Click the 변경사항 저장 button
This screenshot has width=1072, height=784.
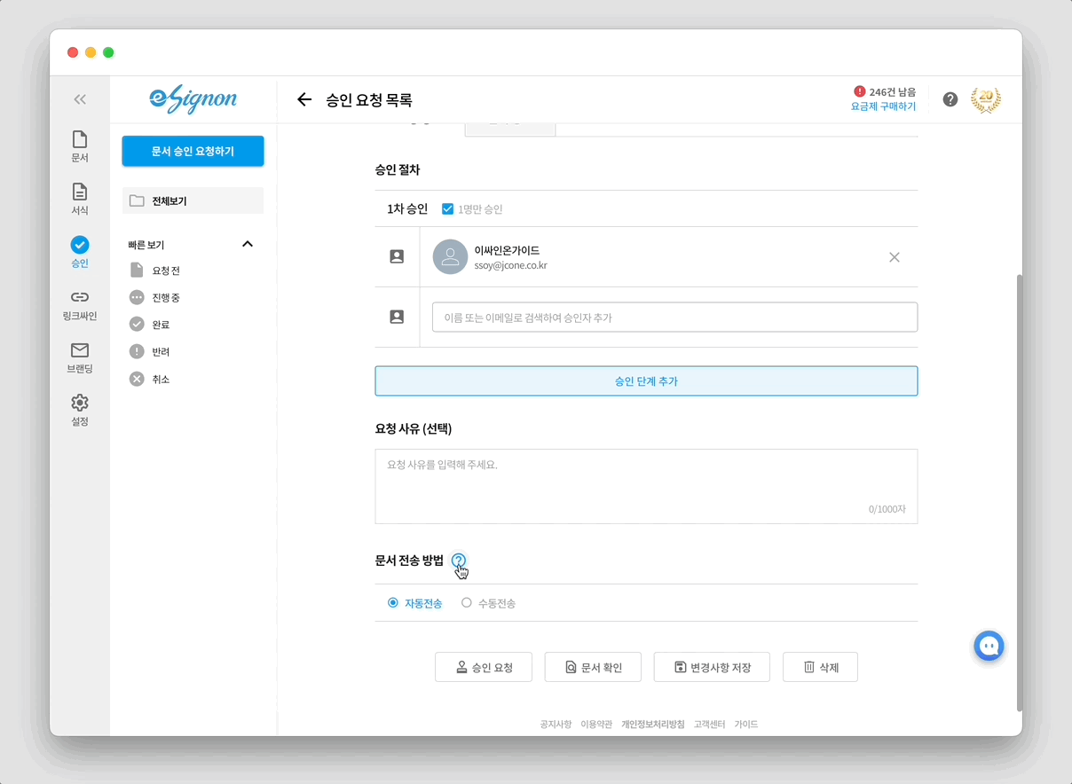(x=712, y=667)
